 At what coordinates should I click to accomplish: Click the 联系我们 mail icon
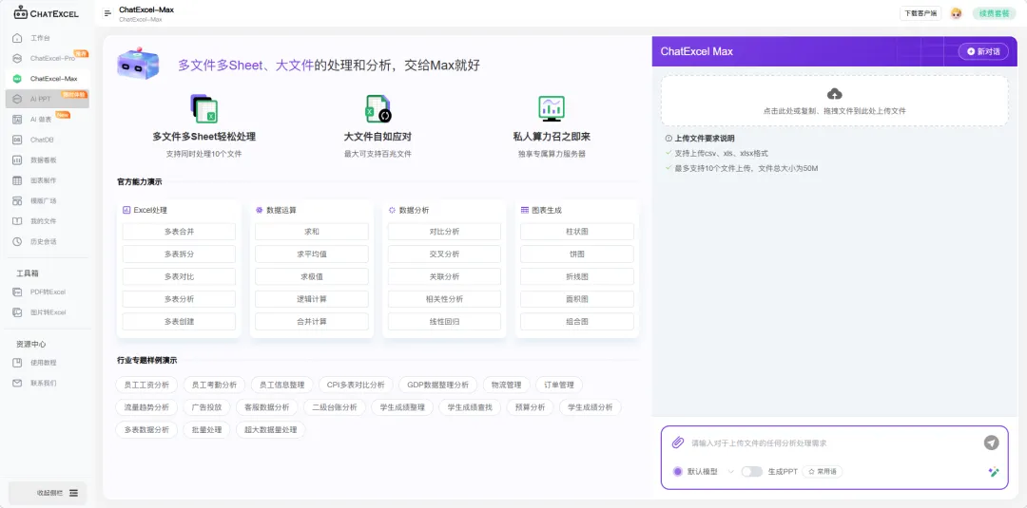tap(18, 383)
